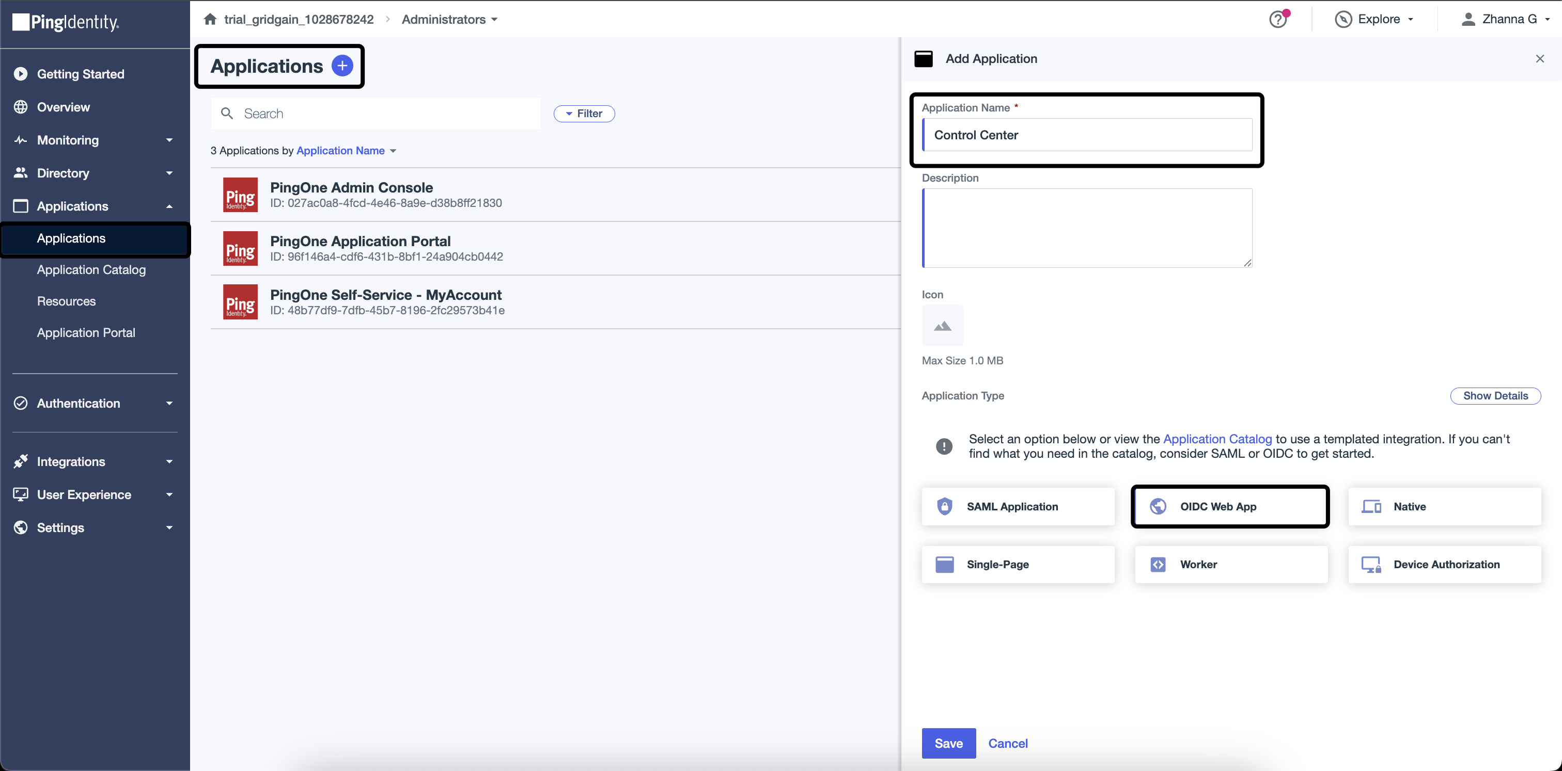Click the Monitoring pulse icon

[x=21, y=140]
